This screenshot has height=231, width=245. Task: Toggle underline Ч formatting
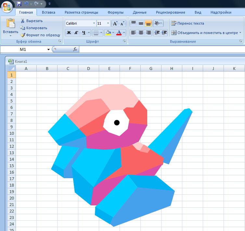click(84, 33)
